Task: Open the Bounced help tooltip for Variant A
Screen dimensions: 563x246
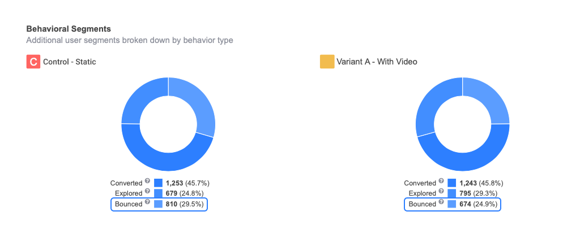Action: click(441, 202)
